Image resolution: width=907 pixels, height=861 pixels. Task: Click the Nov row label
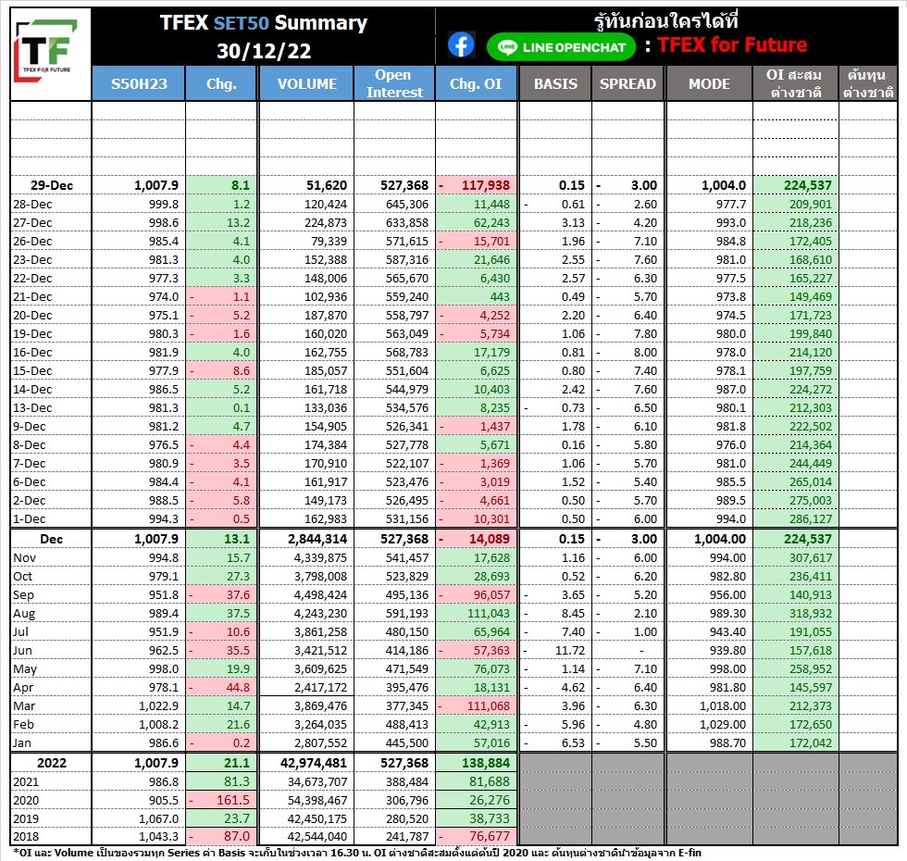pyautogui.click(x=25, y=557)
